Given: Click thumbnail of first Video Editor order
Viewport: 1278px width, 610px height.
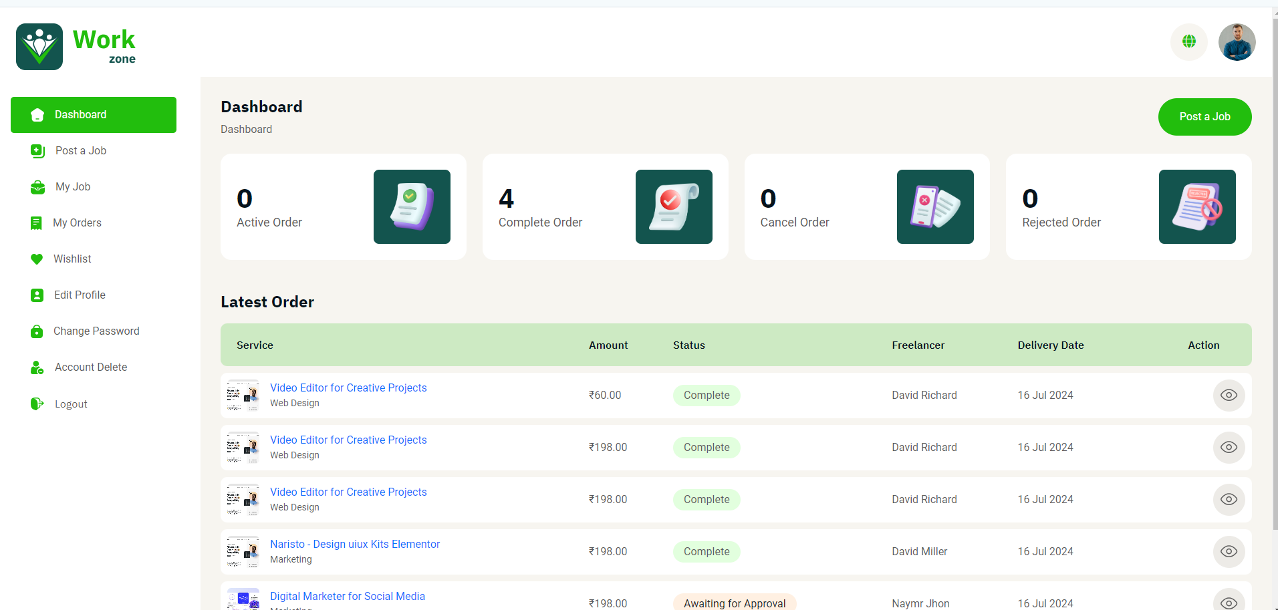Looking at the screenshot, I should click(243, 396).
